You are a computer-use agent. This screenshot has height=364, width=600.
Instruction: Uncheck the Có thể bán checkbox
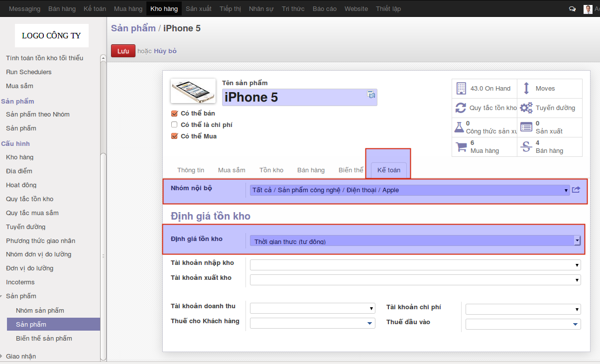[174, 114]
